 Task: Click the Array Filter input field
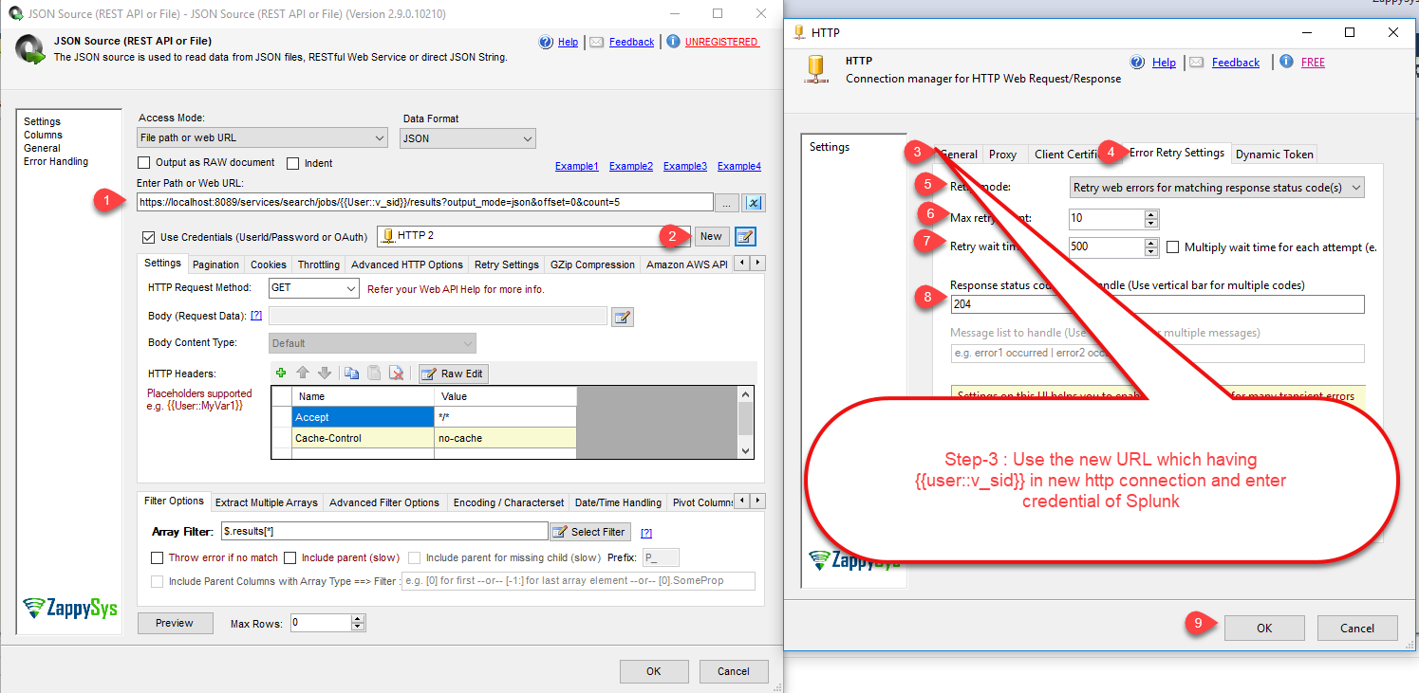click(x=383, y=531)
